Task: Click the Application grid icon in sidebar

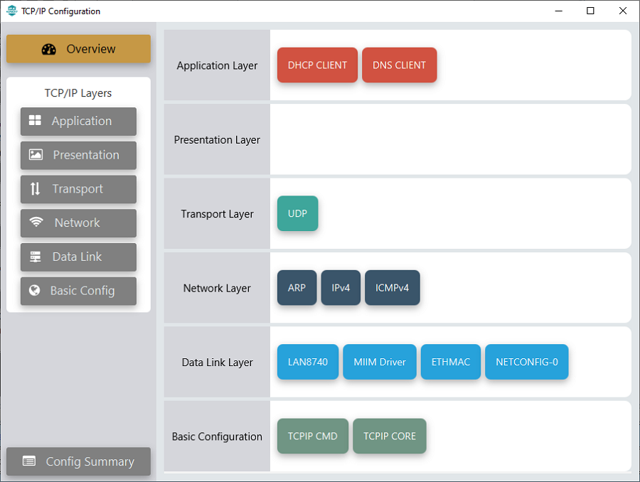Action: pyautogui.click(x=35, y=121)
